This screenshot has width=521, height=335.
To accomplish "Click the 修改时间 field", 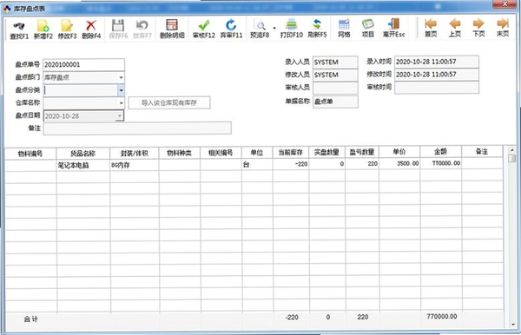I will coord(437,75).
